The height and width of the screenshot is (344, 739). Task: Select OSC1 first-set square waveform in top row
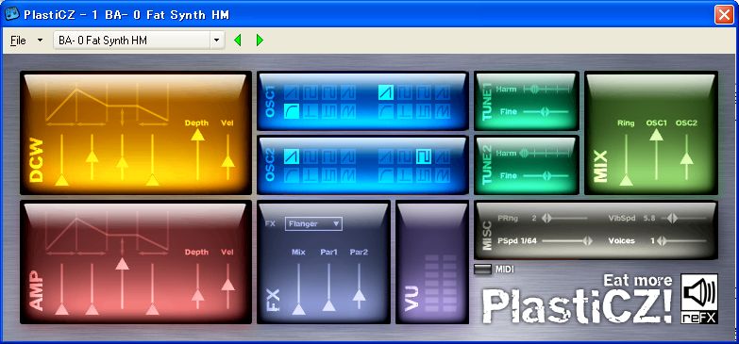tap(311, 92)
